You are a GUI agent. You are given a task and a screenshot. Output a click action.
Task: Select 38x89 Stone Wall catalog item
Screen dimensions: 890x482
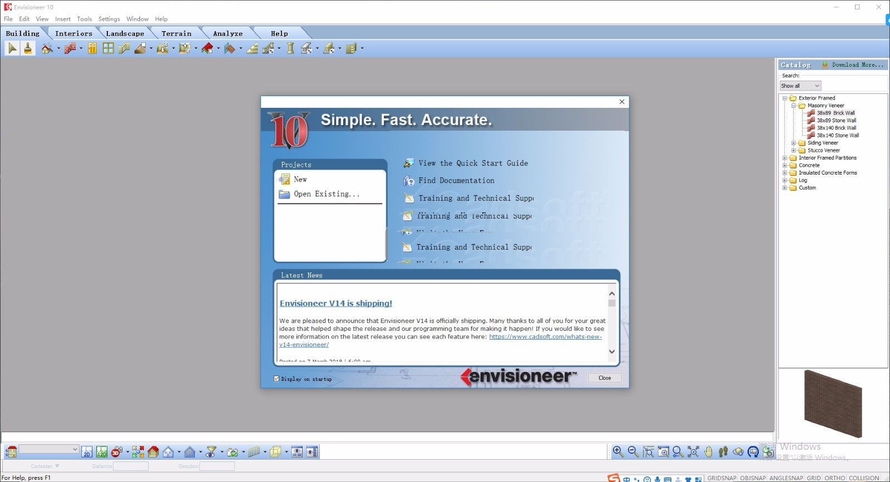coord(836,120)
